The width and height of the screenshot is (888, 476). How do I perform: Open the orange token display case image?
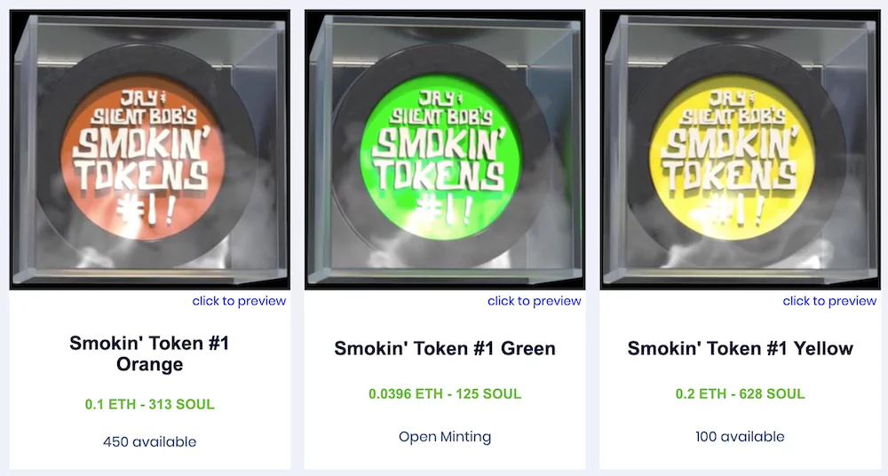(x=149, y=149)
